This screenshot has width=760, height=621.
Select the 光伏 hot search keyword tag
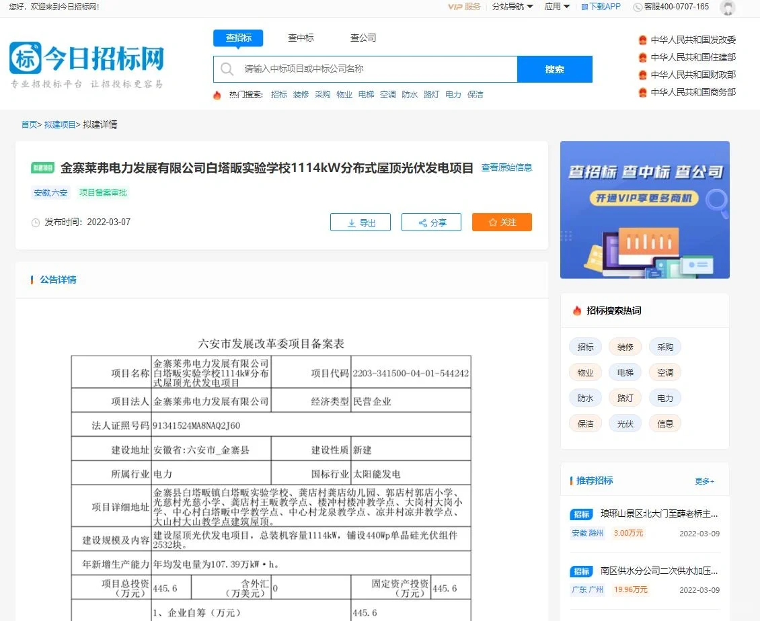pos(625,423)
